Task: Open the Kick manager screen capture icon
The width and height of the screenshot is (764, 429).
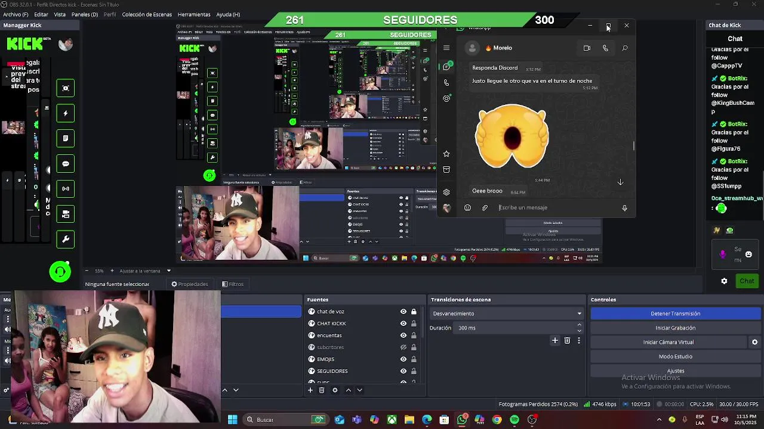Action: click(66, 88)
